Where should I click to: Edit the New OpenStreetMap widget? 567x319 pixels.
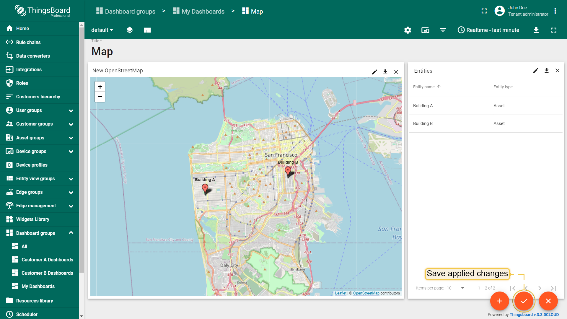click(374, 72)
